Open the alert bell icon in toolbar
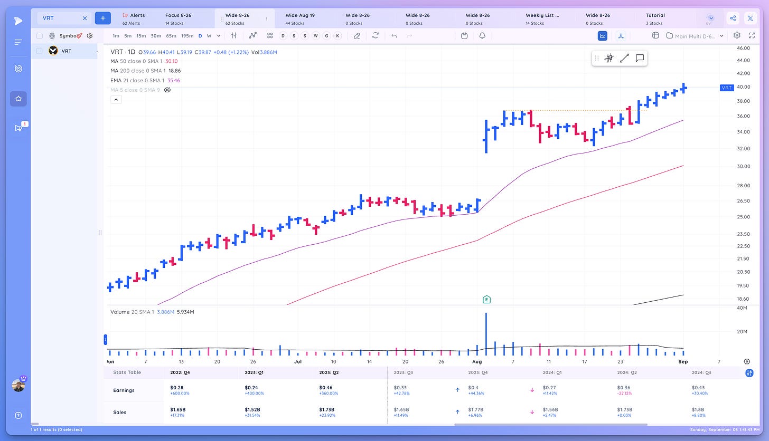The height and width of the screenshot is (441, 769). [x=482, y=36]
